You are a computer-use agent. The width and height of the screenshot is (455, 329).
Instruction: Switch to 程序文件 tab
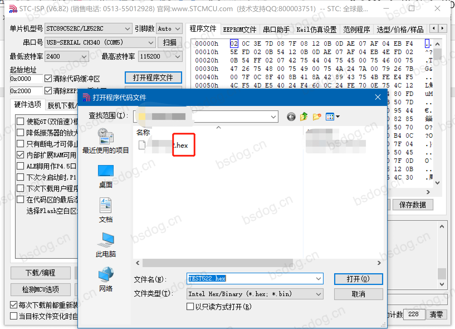pos(203,29)
